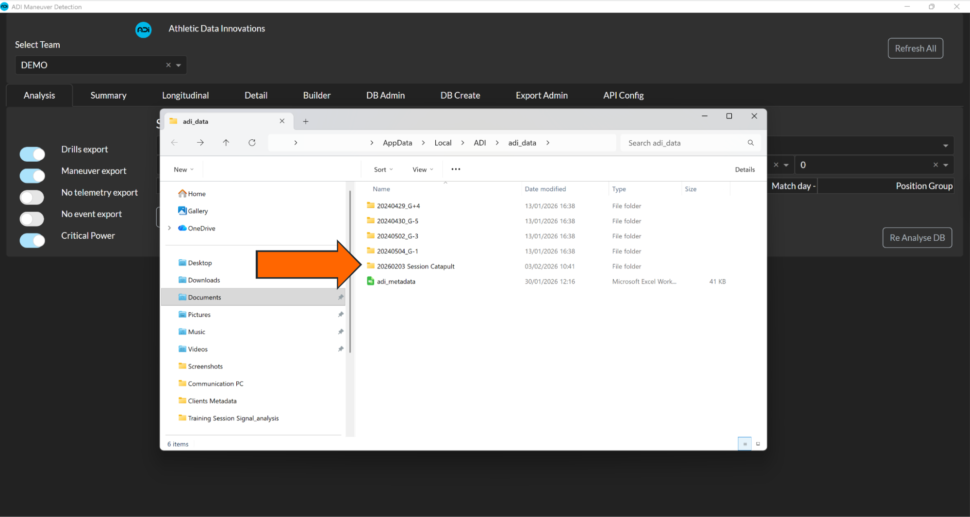The height and width of the screenshot is (517, 970).
Task: Close the adi_data Explorer tab
Action: [x=282, y=121]
